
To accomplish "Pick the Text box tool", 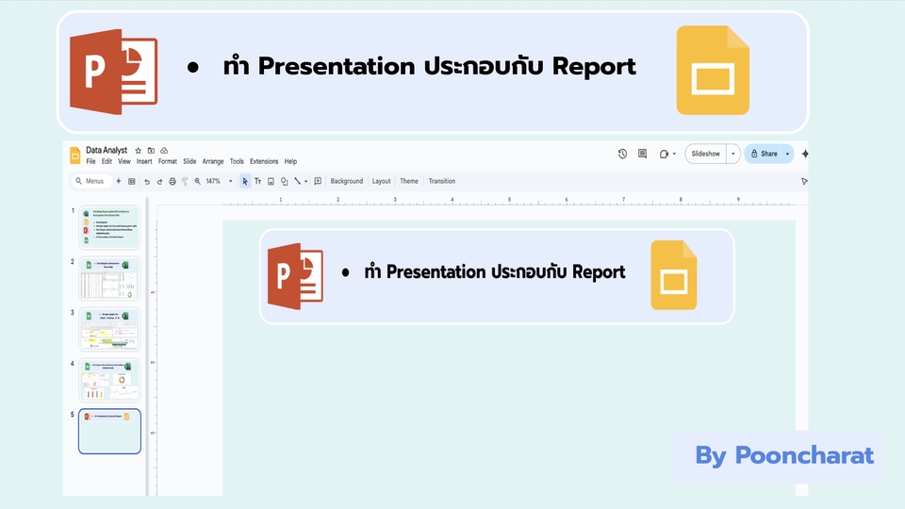I will coord(258,181).
